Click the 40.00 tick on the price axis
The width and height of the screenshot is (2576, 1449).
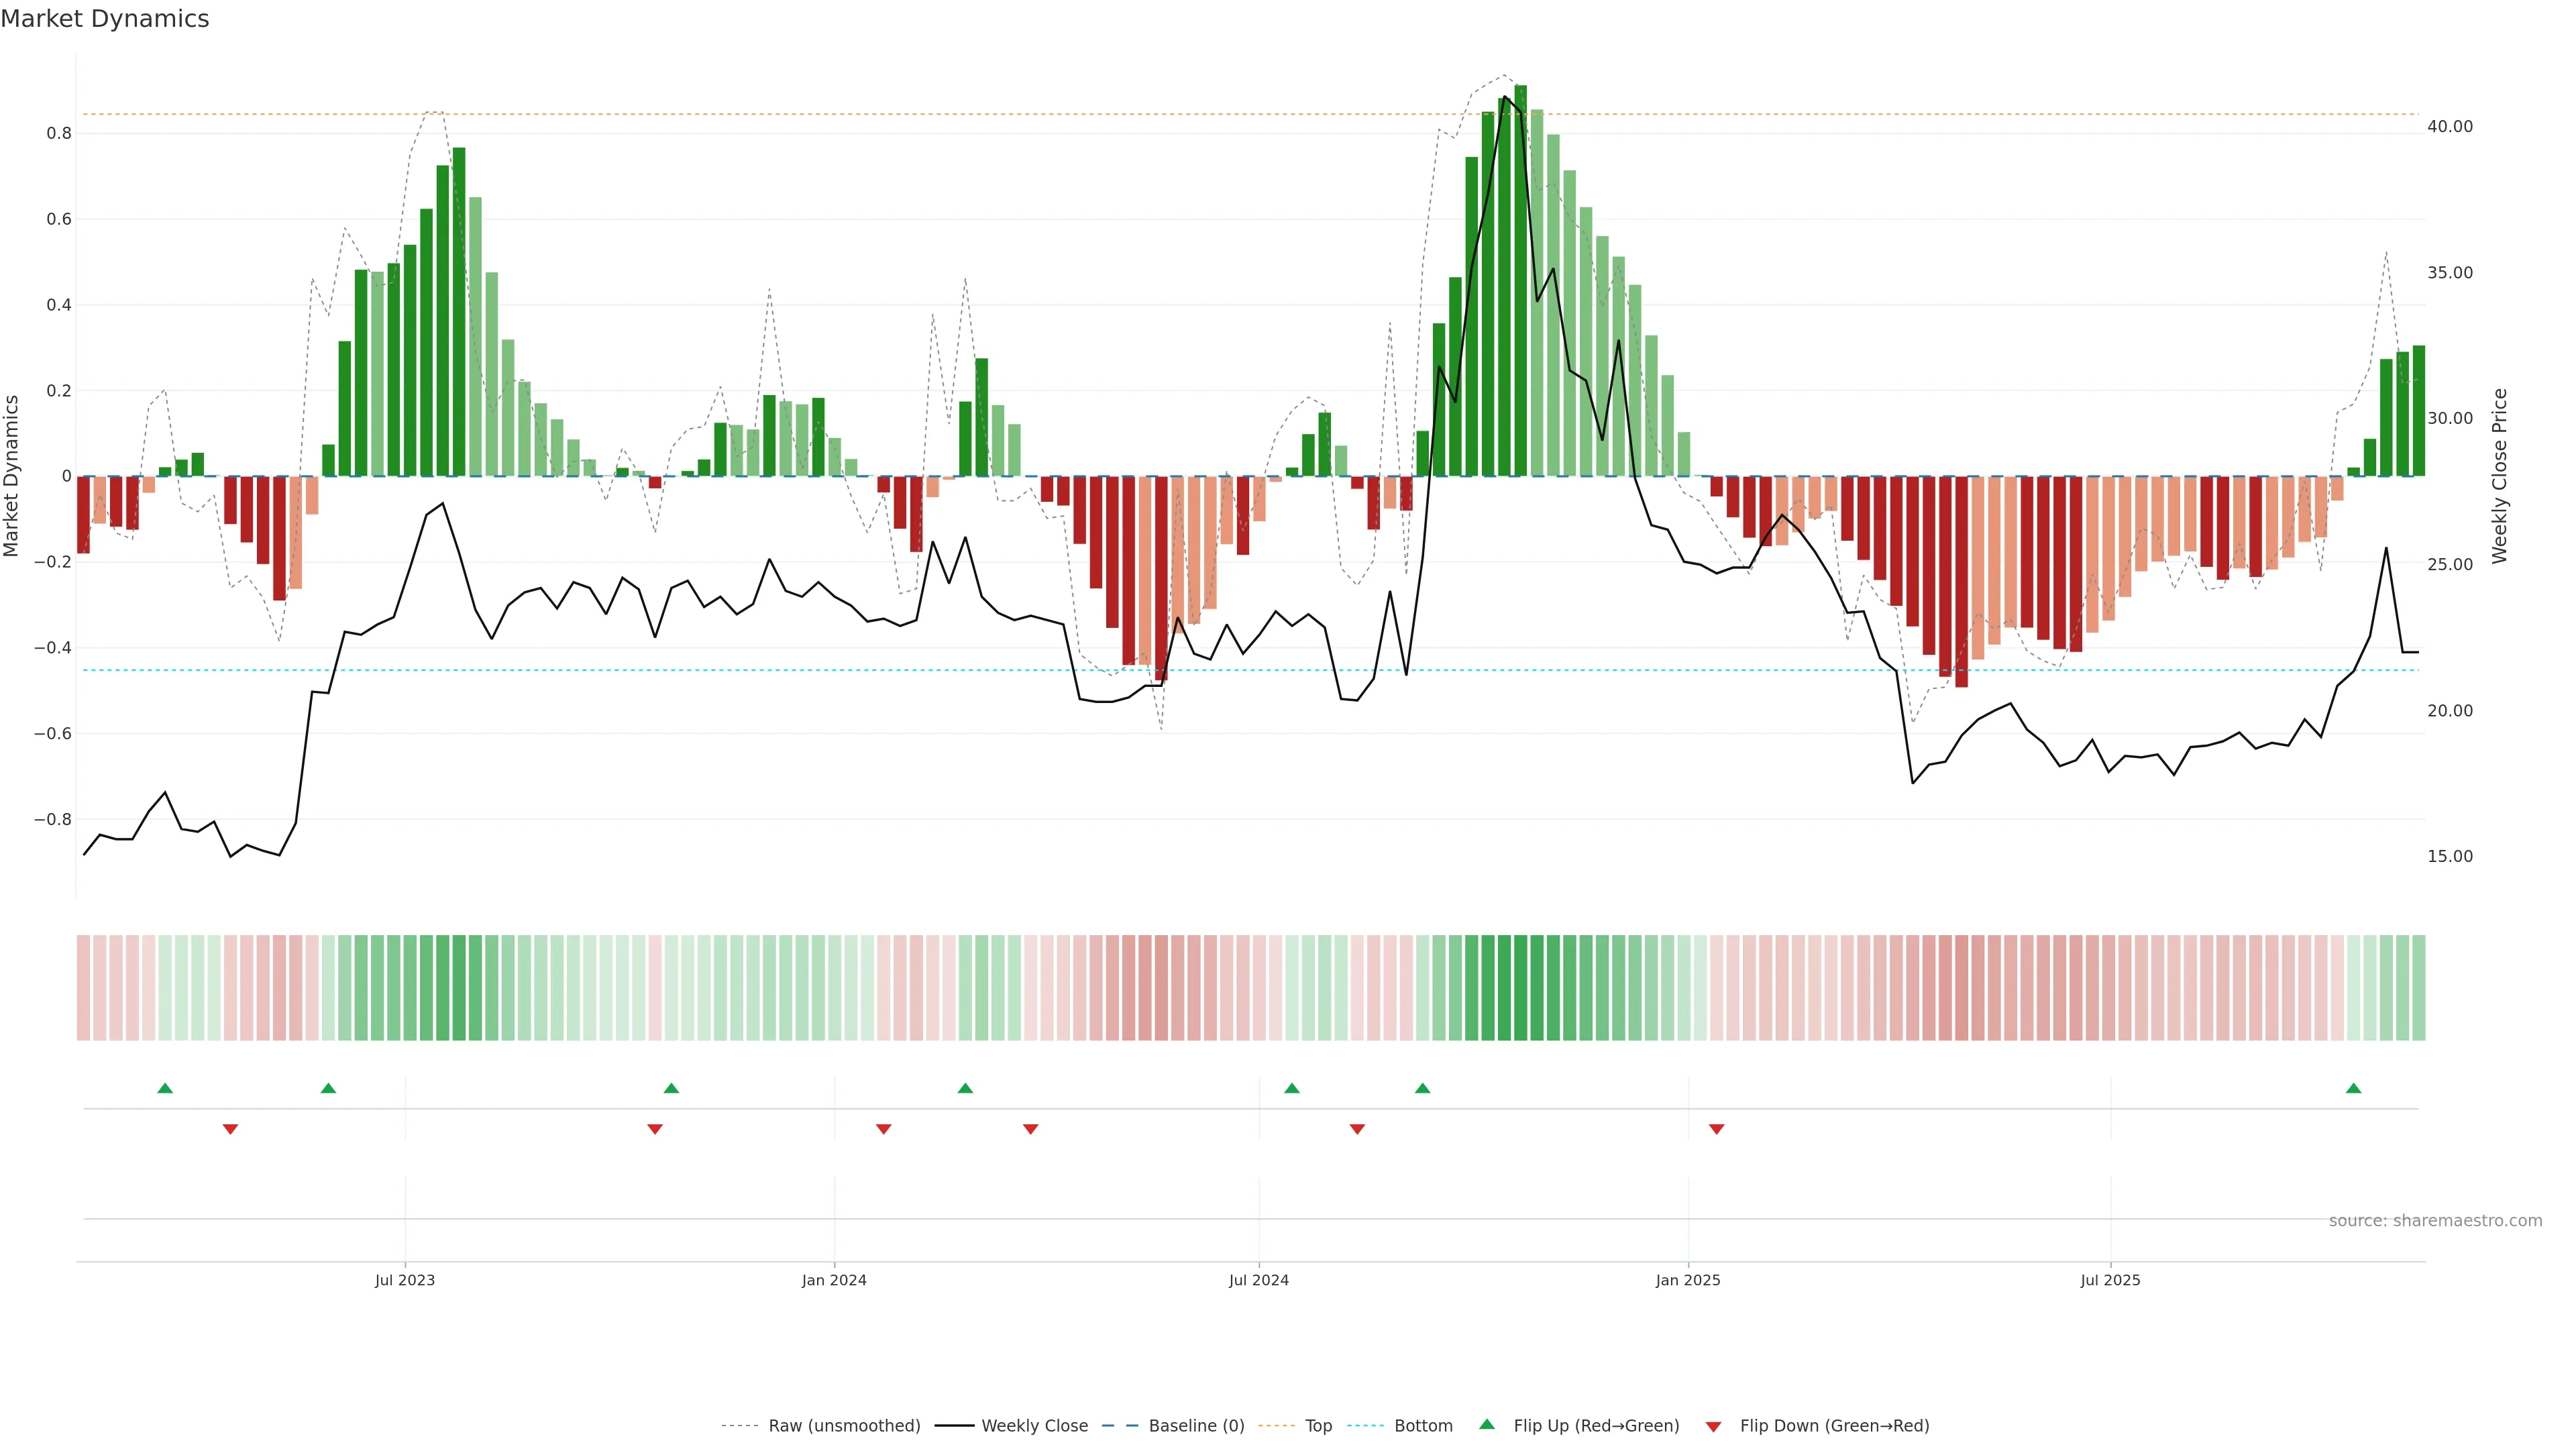pos(2449,126)
